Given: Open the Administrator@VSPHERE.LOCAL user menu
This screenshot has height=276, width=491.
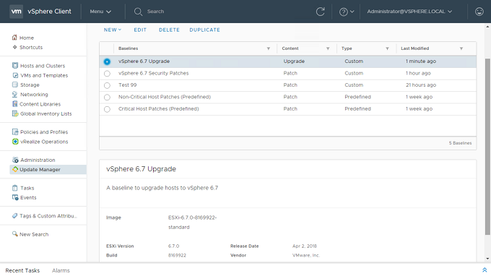Looking at the screenshot, I should click(409, 12).
